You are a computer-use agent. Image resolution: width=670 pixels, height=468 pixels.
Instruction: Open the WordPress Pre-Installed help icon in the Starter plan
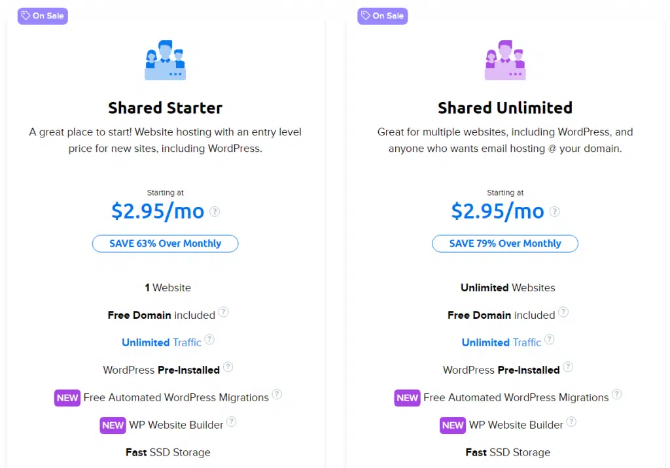[228, 367]
